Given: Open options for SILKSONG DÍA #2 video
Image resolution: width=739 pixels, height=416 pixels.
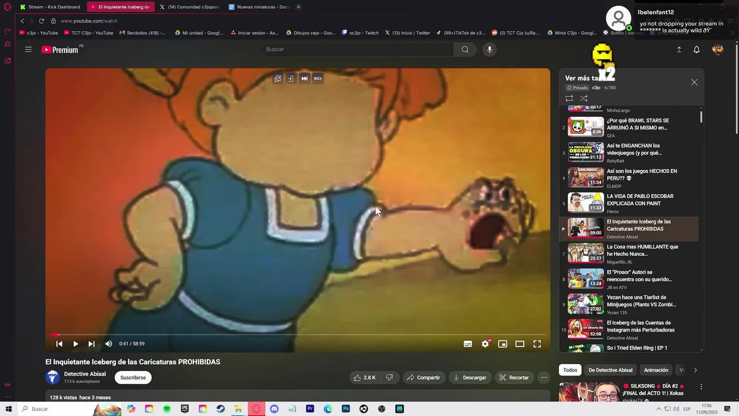Looking at the screenshot, I should pos(701,387).
